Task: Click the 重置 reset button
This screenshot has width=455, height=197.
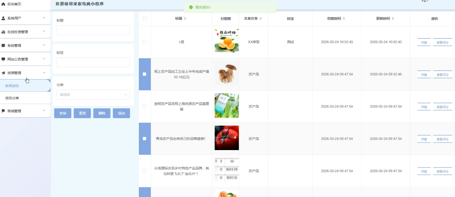Action: point(82,113)
